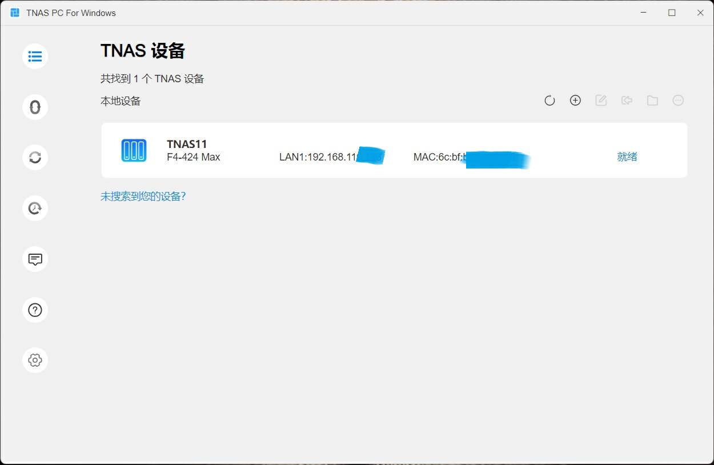Open the gear settings icon
The height and width of the screenshot is (465, 714).
35,360
